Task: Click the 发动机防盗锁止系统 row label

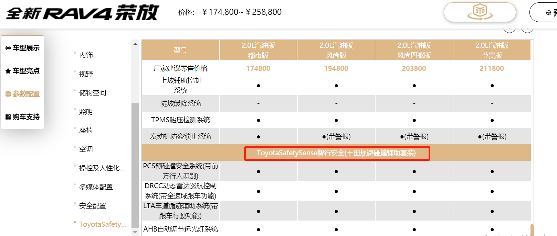Action: coord(180,136)
